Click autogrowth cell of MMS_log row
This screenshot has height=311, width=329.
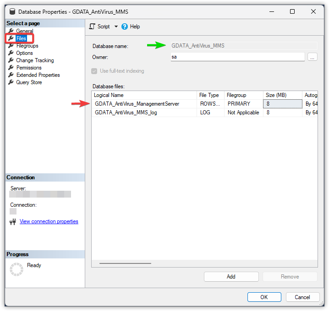(310, 113)
